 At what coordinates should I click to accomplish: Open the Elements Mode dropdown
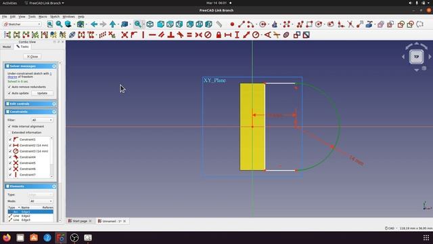(x=41, y=201)
